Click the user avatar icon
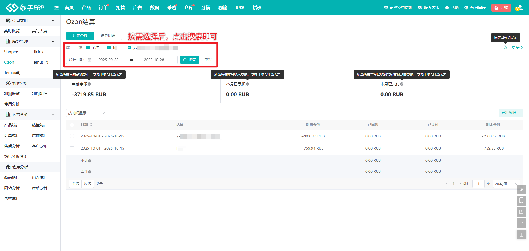The height and width of the screenshot is (251, 529). [519, 8]
